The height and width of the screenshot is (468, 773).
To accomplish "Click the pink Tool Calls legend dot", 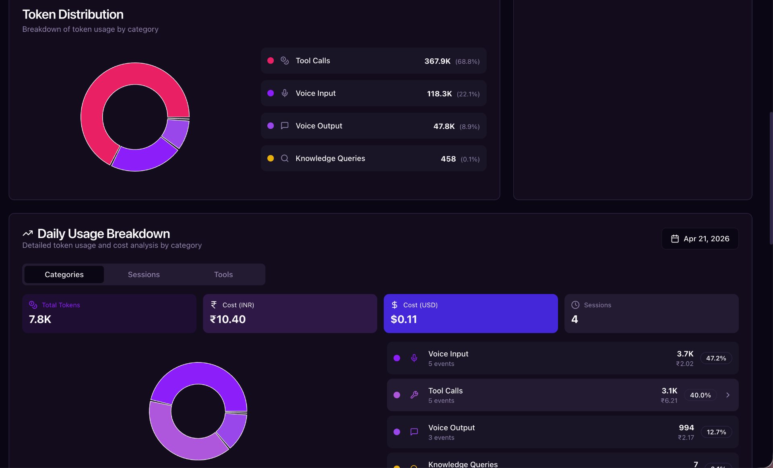I will click(271, 60).
